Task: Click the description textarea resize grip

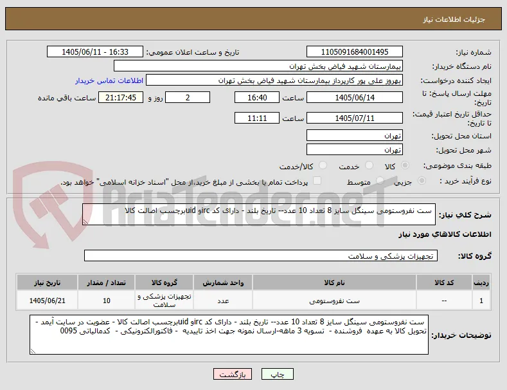Action: [85, 221]
